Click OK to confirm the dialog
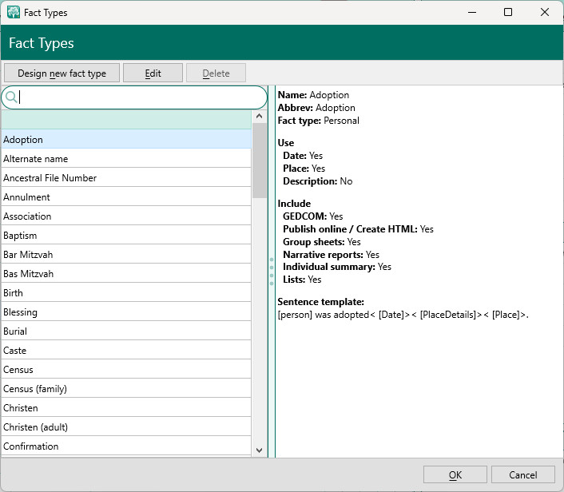This screenshot has width=564, height=492. coord(455,475)
